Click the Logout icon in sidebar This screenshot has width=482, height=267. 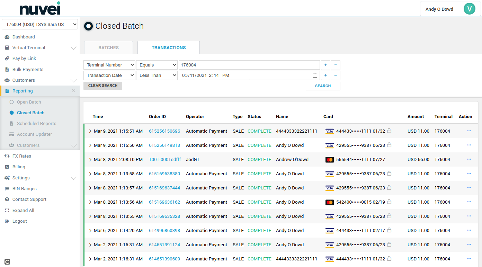pyautogui.click(x=7, y=221)
